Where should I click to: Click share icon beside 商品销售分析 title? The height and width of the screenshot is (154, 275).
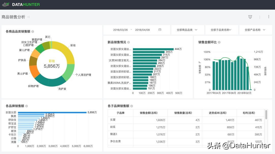[29, 17]
